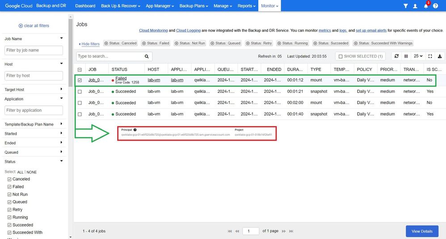Click the Failed status link
The width and height of the screenshot is (446, 239).
121,78
